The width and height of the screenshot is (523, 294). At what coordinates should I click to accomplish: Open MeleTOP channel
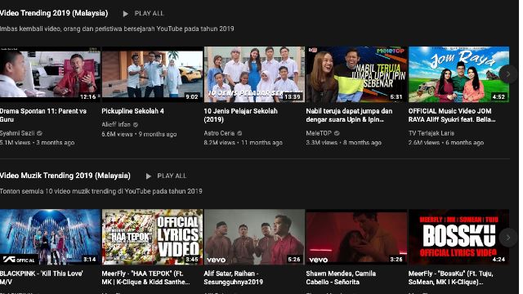[x=319, y=133]
